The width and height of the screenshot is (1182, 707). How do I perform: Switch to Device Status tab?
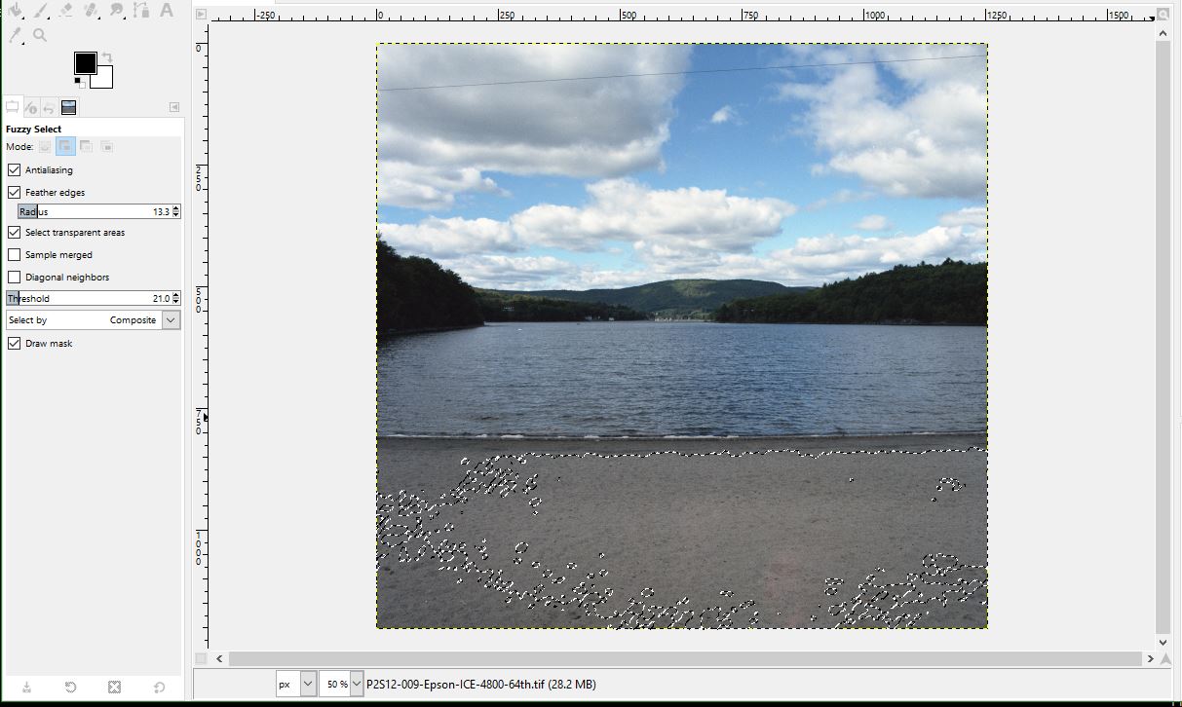(x=31, y=107)
